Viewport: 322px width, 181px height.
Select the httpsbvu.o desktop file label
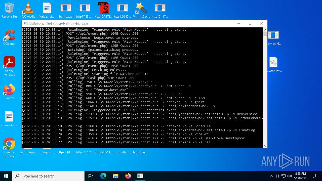point(141,152)
